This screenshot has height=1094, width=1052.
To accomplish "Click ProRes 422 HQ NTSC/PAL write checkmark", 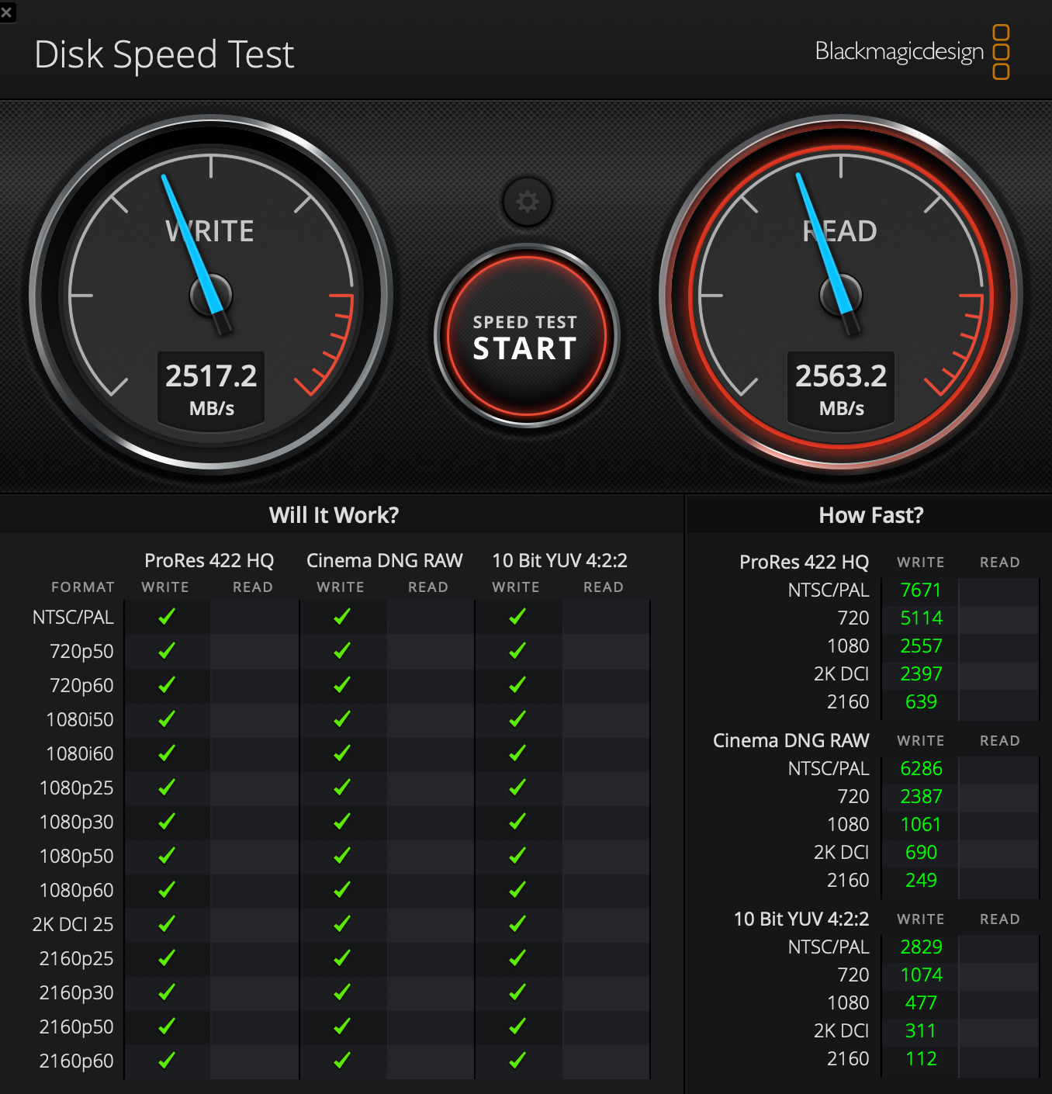I will 167,617.
